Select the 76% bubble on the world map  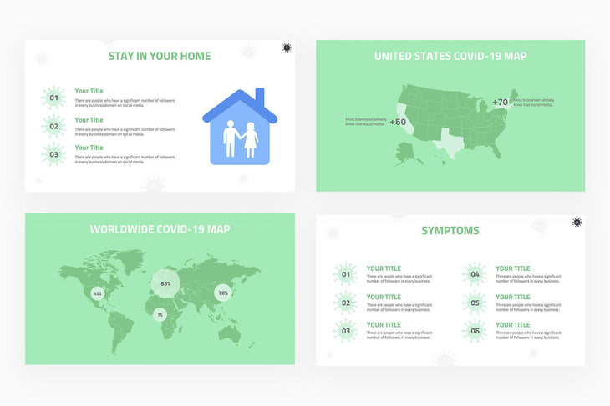click(223, 293)
